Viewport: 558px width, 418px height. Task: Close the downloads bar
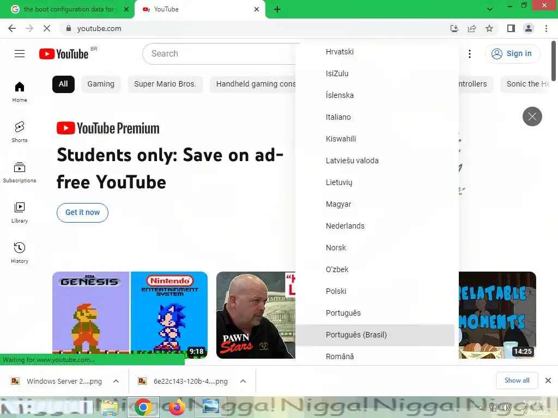click(x=548, y=380)
